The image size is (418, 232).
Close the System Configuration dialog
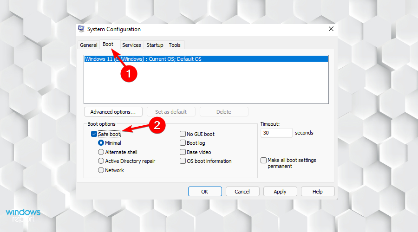[331, 29]
